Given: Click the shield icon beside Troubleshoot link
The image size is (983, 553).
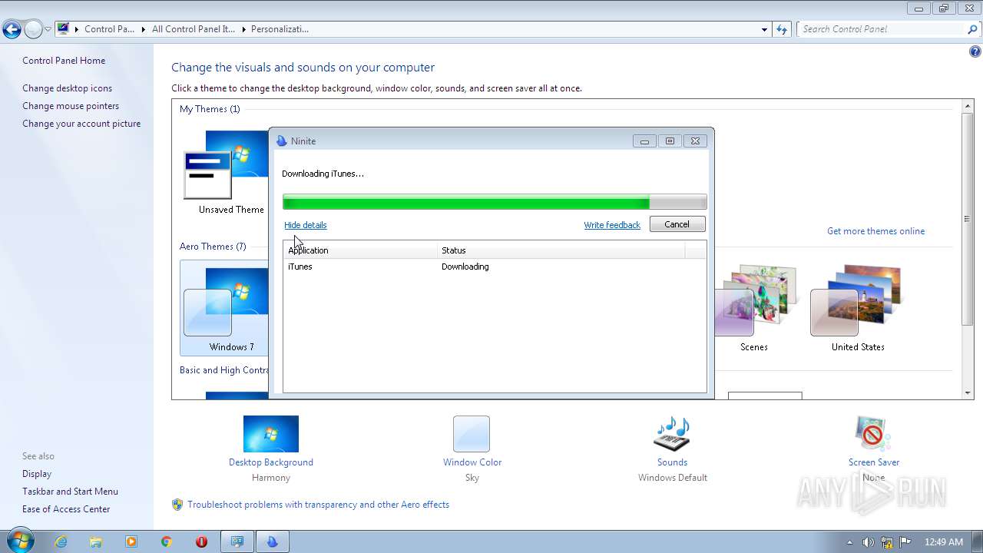Looking at the screenshot, I should tap(177, 505).
